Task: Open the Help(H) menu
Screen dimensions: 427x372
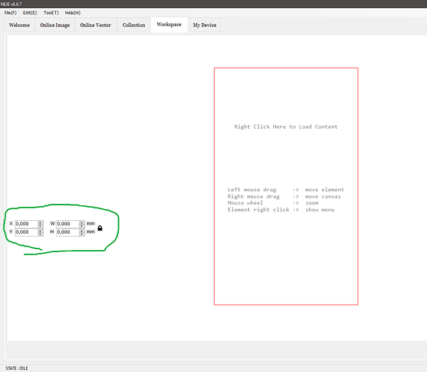Action: (x=73, y=13)
